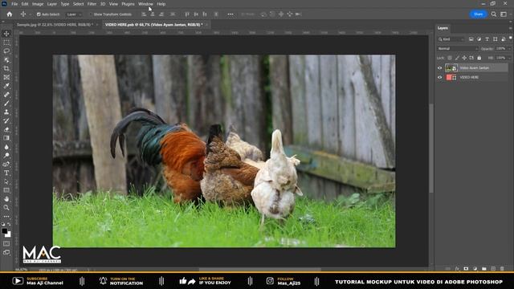514x289 pixels.
Task: Select the Hand tool
Action: [6, 199]
